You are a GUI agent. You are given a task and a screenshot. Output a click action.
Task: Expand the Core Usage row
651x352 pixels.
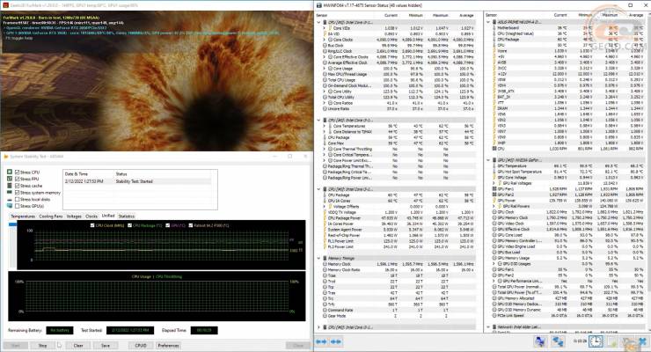click(x=325, y=68)
